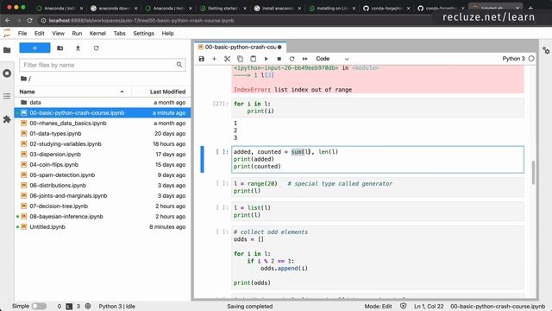Open the Run menu

point(77,33)
